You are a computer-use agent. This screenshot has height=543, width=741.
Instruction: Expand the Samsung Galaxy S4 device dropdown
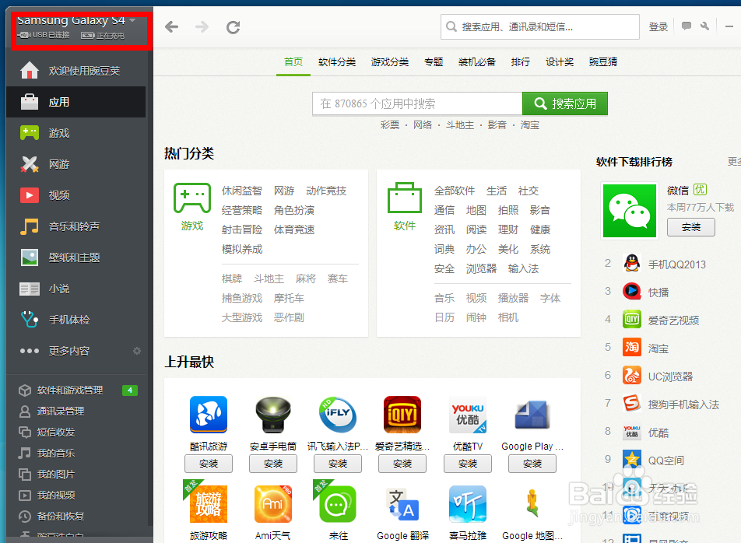click(x=132, y=20)
